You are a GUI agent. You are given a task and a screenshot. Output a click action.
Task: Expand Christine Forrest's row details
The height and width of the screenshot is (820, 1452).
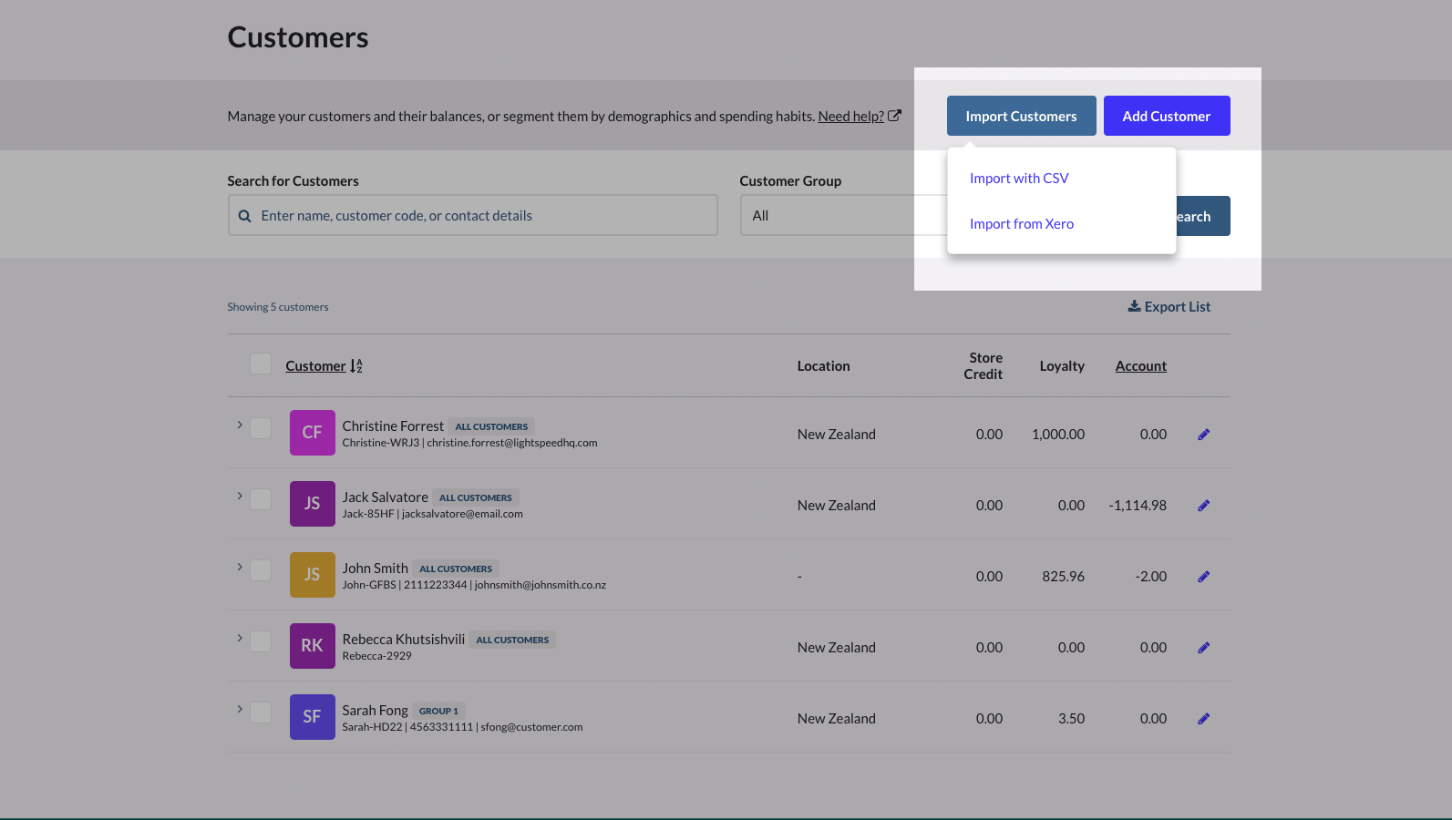point(240,425)
